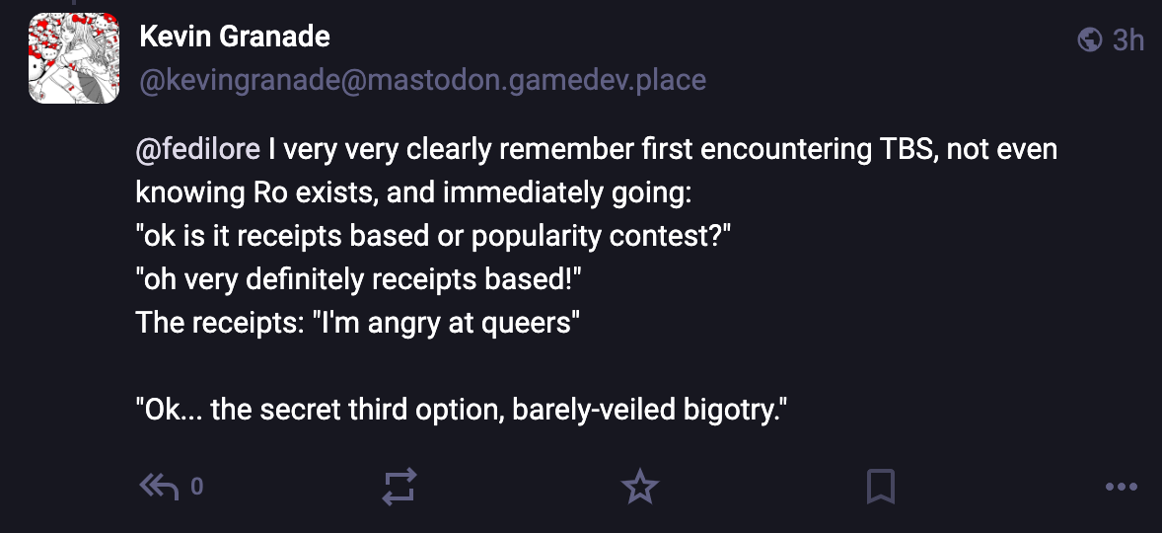
Task: Click the display name Kevin Granade
Action: pos(235,37)
